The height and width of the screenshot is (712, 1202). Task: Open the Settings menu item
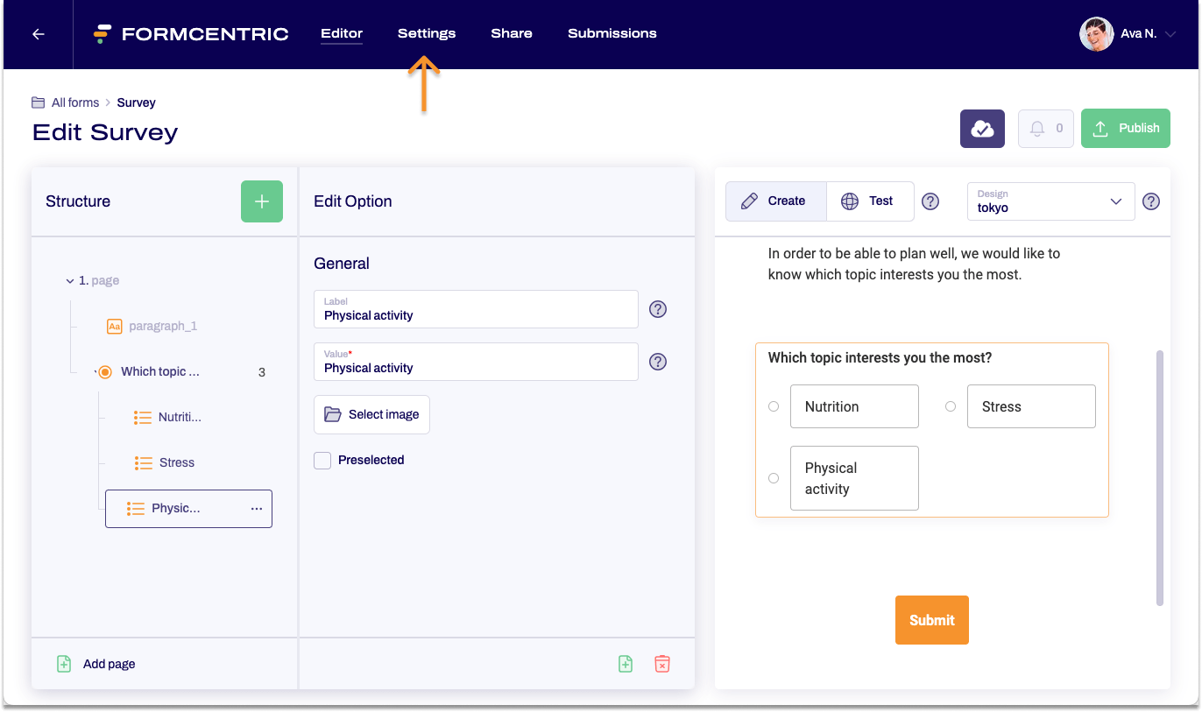point(427,33)
